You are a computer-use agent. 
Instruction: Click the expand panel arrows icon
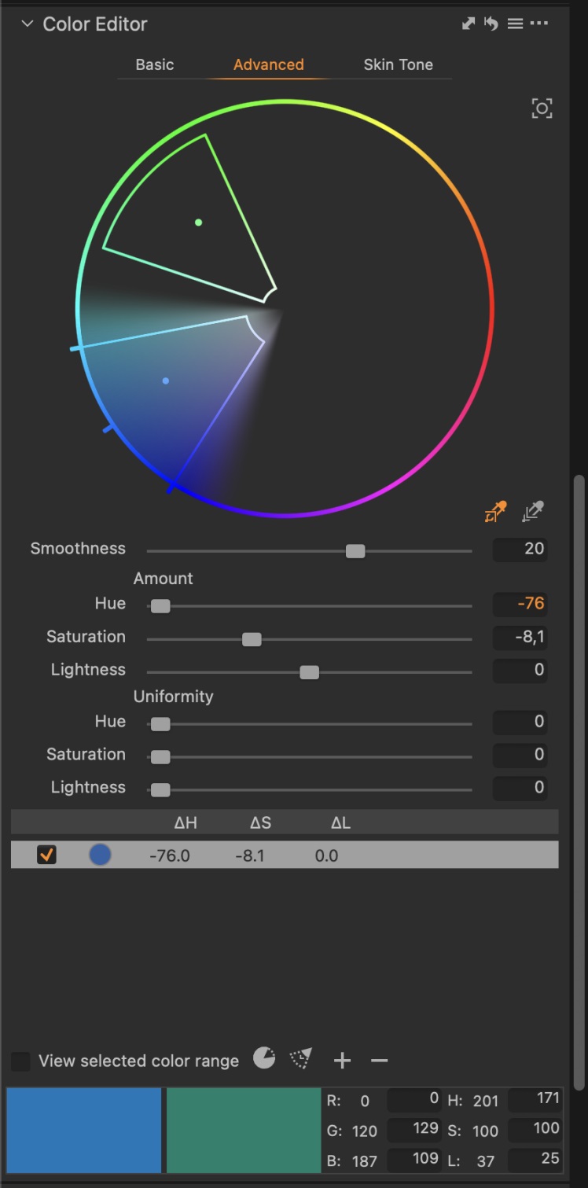point(469,24)
